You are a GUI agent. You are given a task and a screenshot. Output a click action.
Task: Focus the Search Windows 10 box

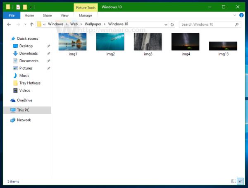point(210,24)
